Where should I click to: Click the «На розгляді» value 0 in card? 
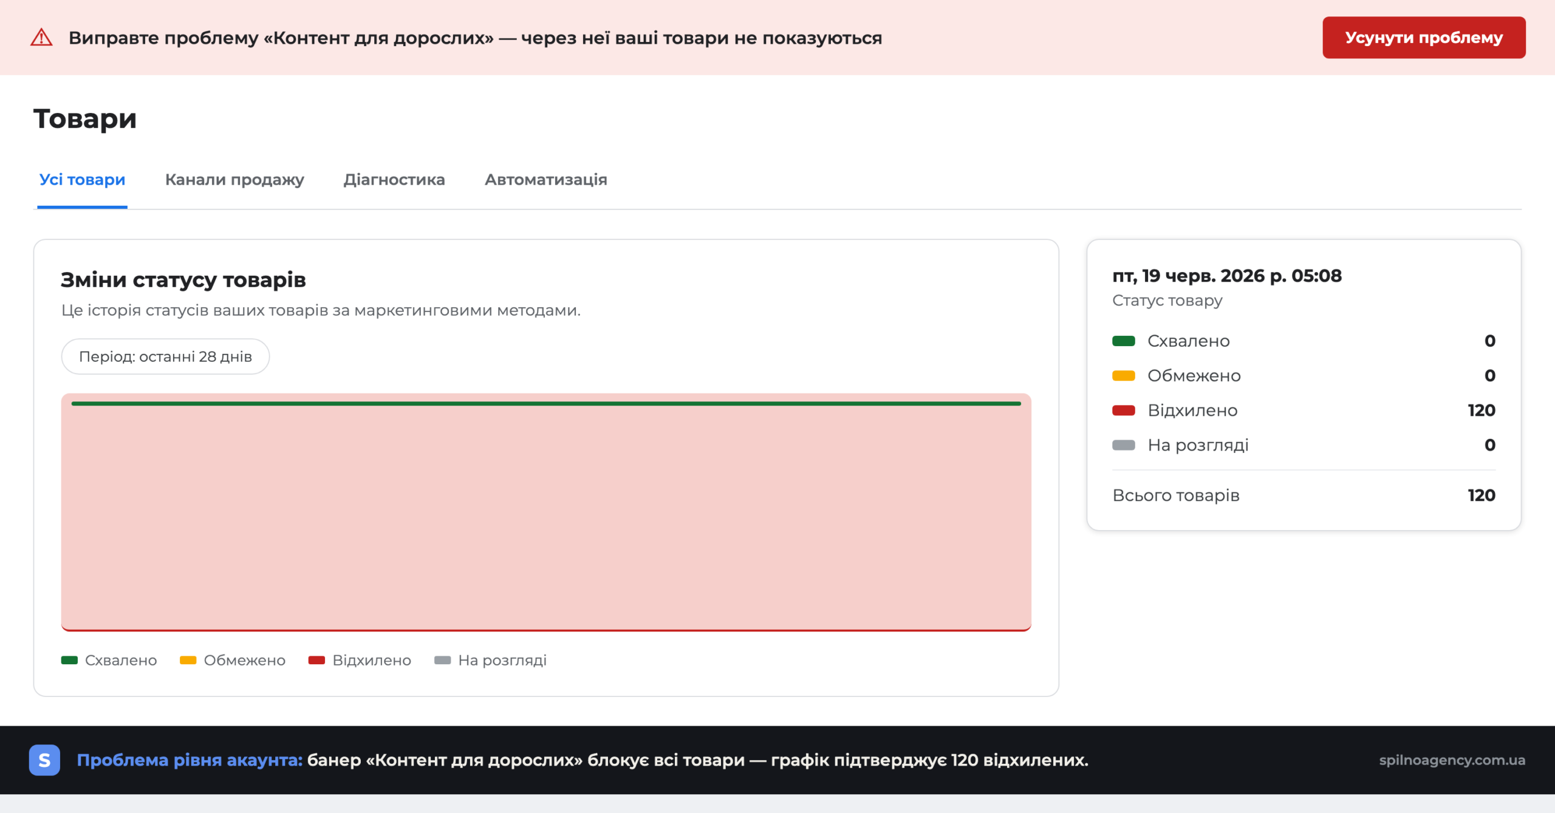[1490, 445]
